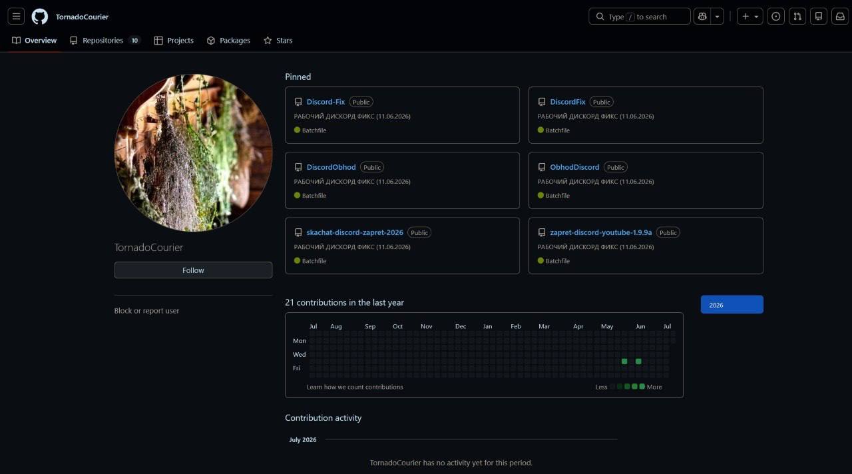Click the TornadoCourier name under avatar
Viewport: 852px width, 474px height.
coord(148,248)
